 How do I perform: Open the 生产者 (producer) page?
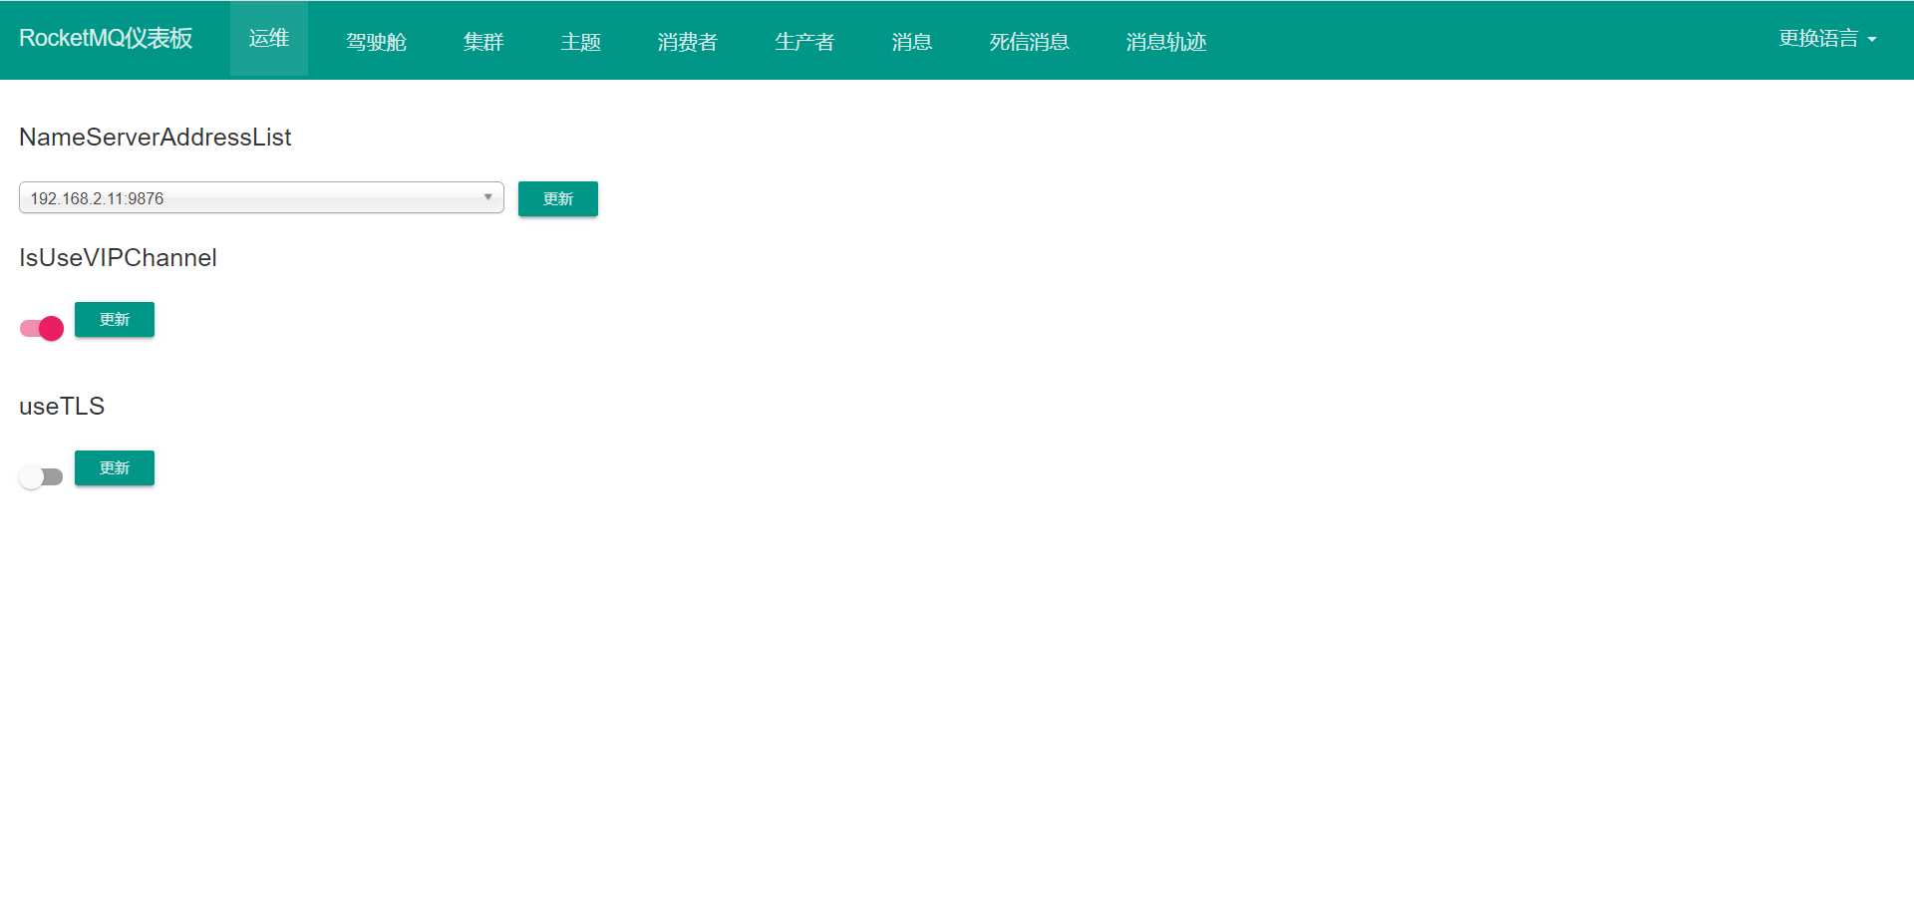pyautogui.click(x=803, y=41)
